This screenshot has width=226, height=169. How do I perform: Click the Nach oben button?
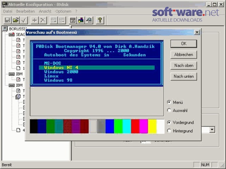point(184,66)
